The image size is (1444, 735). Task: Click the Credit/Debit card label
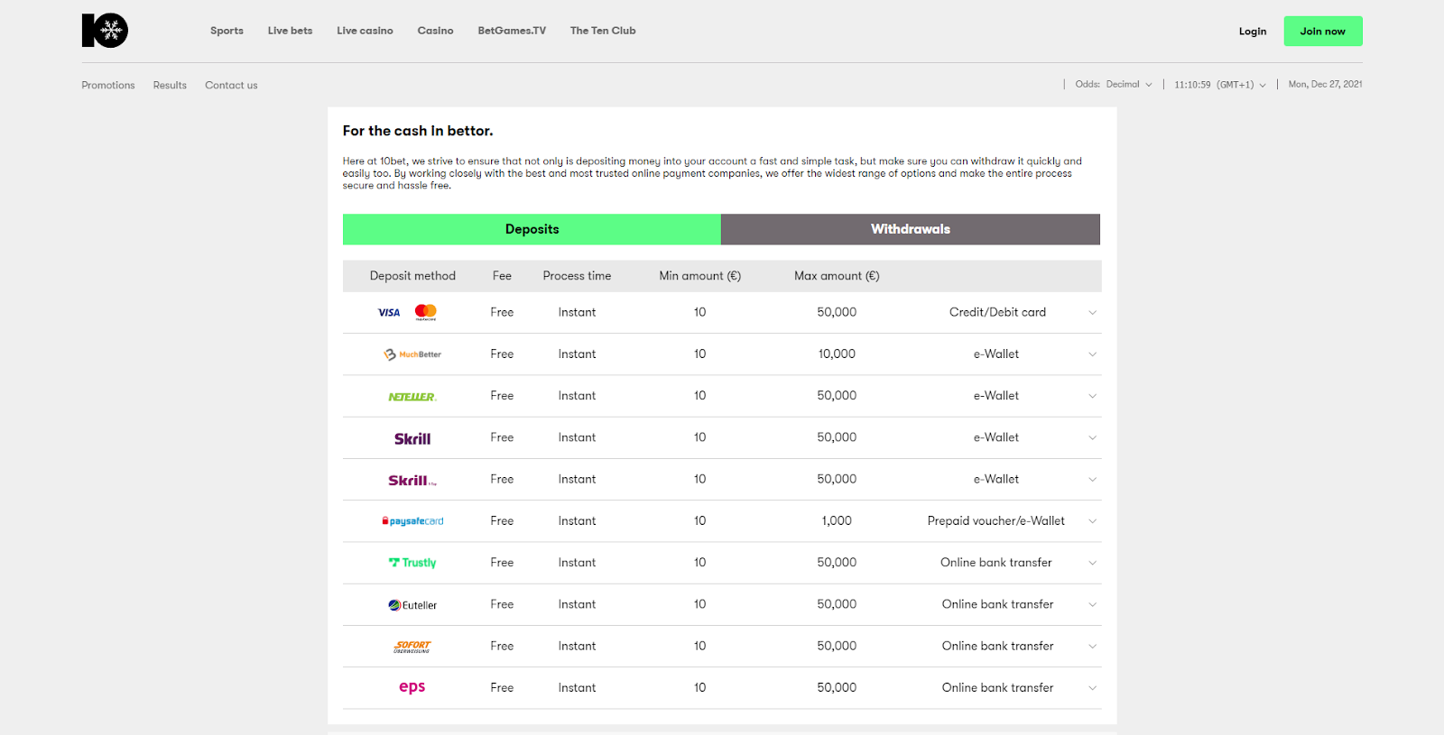click(997, 312)
